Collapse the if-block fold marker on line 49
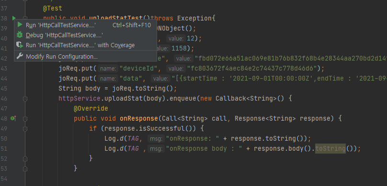 25,129
